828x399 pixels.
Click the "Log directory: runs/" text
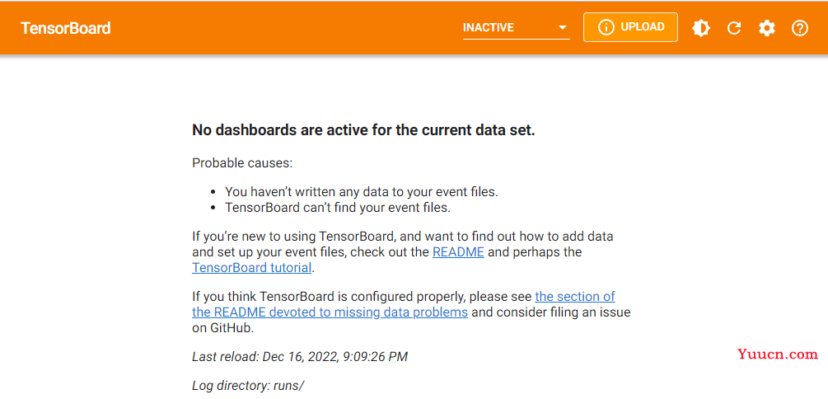(x=248, y=385)
